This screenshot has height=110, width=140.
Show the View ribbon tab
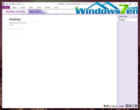coord(56,8)
